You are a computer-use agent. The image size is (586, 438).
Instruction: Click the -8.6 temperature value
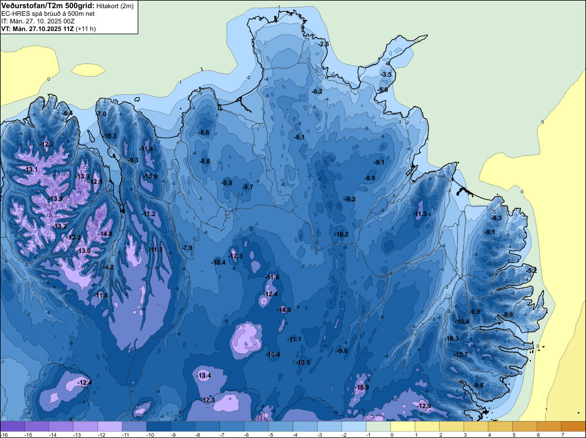(204, 132)
